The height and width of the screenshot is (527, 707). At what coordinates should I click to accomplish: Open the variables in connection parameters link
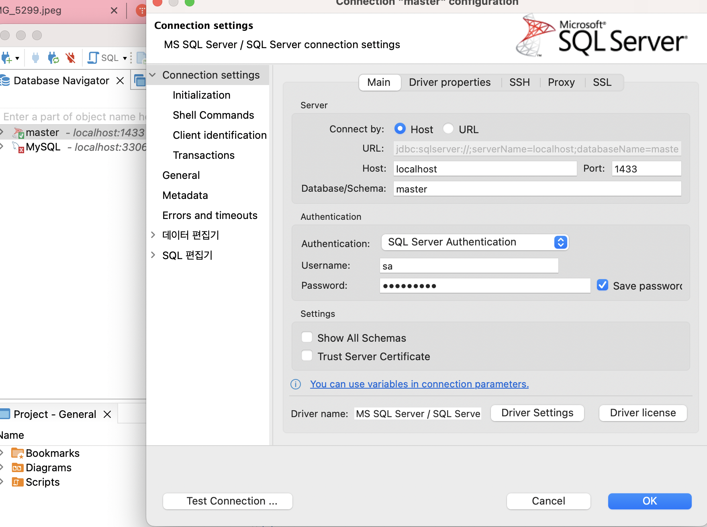(x=419, y=384)
